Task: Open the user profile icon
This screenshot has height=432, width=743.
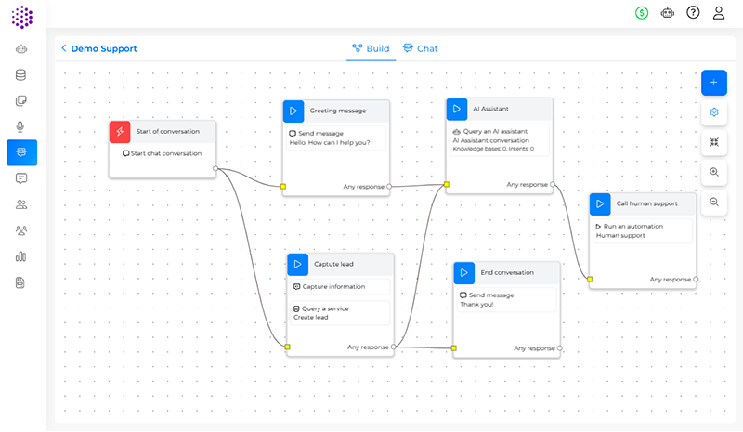Action: click(719, 13)
